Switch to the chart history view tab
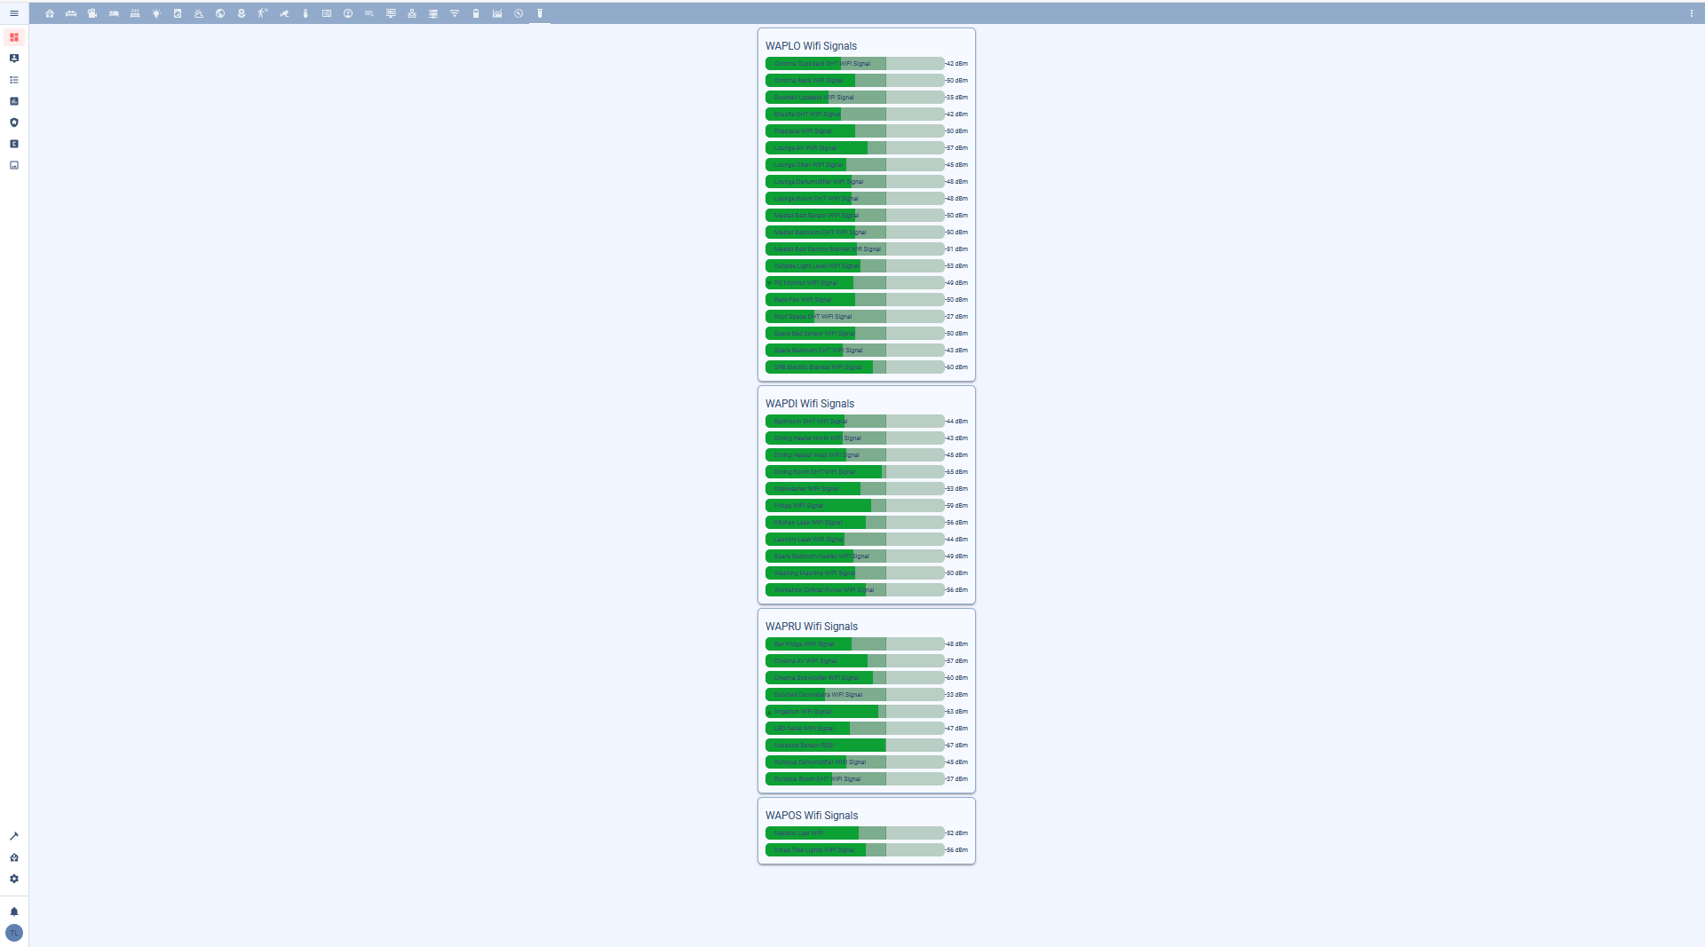 (x=497, y=13)
